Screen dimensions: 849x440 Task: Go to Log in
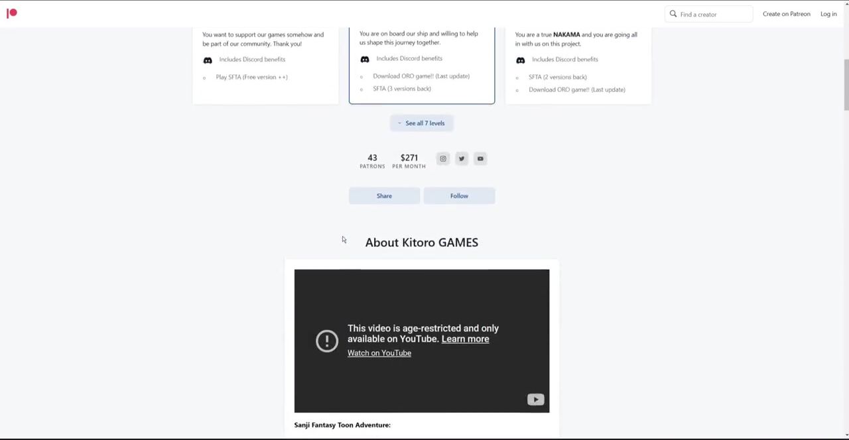tap(828, 14)
